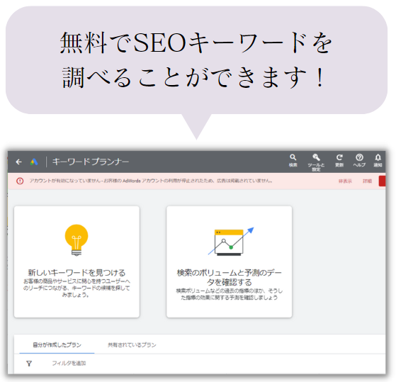Switch to 自分が作成したプラン tab
Viewport: 396px width, 382px height.
tap(57, 345)
